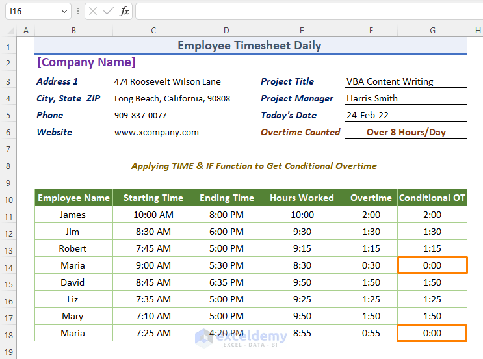The width and height of the screenshot is (483, 359).
Task: Click inside the formula bar input
Action: [x=309, y=12]
